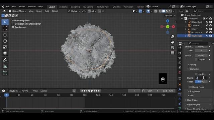Activate the Cursor tool
The height and width of the screenshot is (120, 214).
[5, 28]
